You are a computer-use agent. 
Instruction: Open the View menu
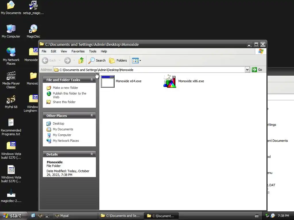(64, 51)
